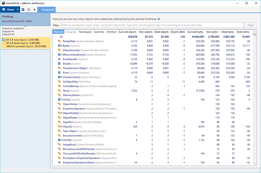Open the Home dropdown arrow
The image size is (261, 173).
(18, 10)
